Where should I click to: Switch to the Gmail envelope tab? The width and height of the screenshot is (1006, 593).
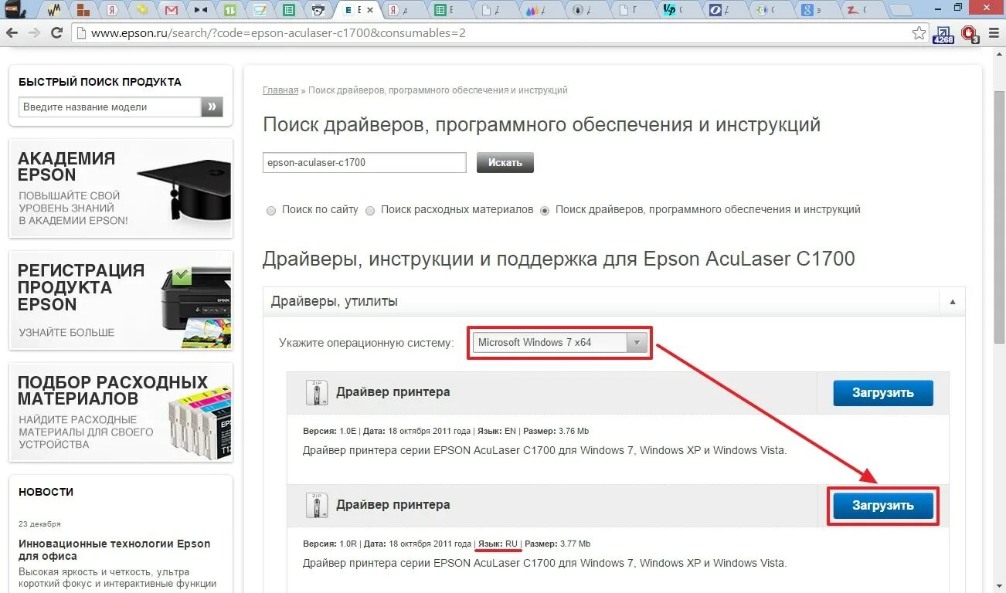pos(172,10)
